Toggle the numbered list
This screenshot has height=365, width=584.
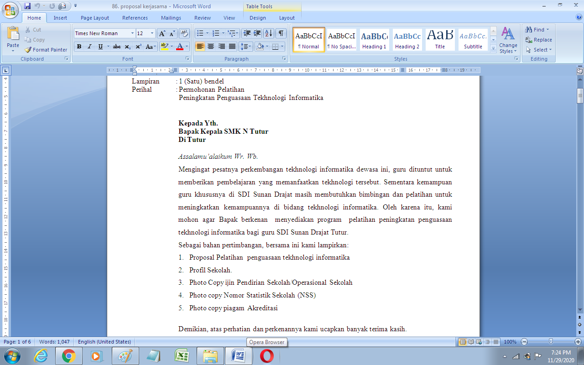pyautogui.click(x=216, y=32)
